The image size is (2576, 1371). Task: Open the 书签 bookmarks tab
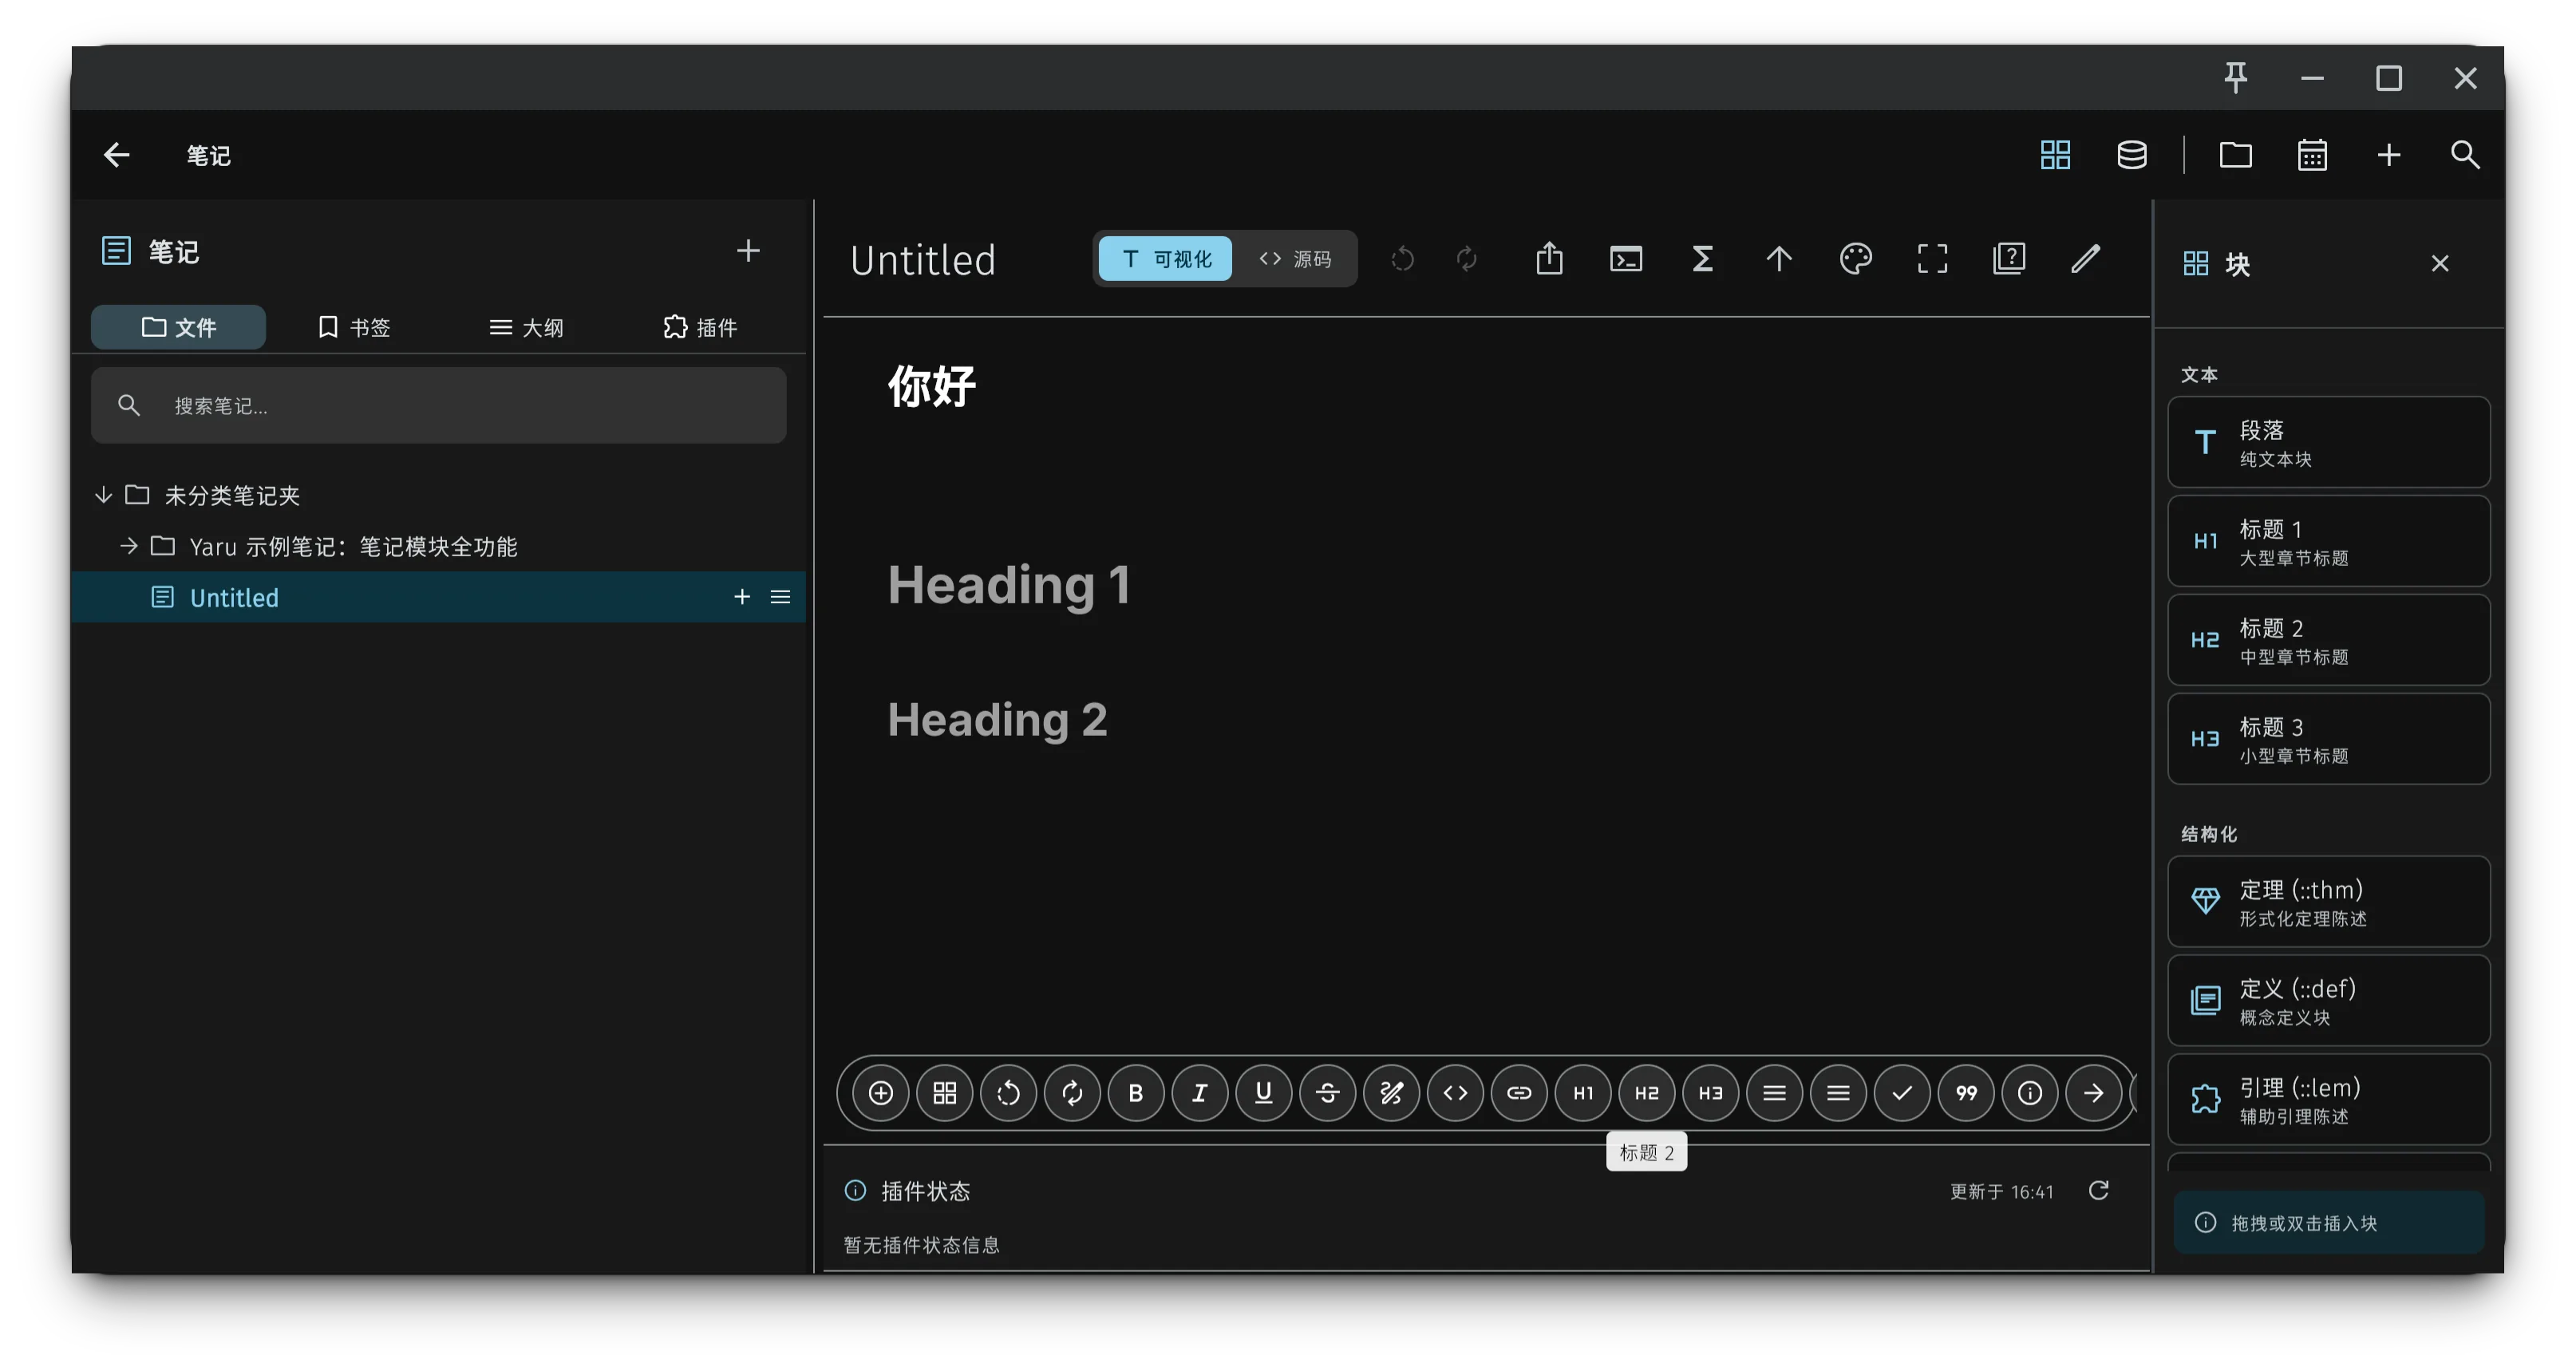pyautogui.click(x=354, y=327)
